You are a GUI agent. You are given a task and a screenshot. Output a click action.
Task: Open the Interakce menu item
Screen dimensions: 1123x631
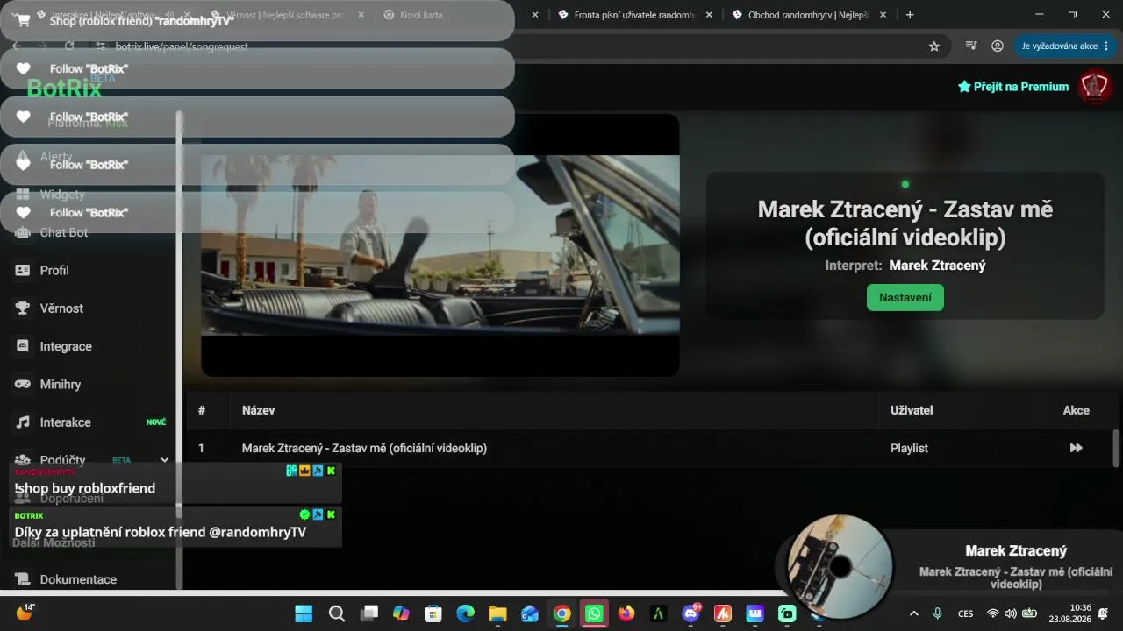[x=65, y=422]
